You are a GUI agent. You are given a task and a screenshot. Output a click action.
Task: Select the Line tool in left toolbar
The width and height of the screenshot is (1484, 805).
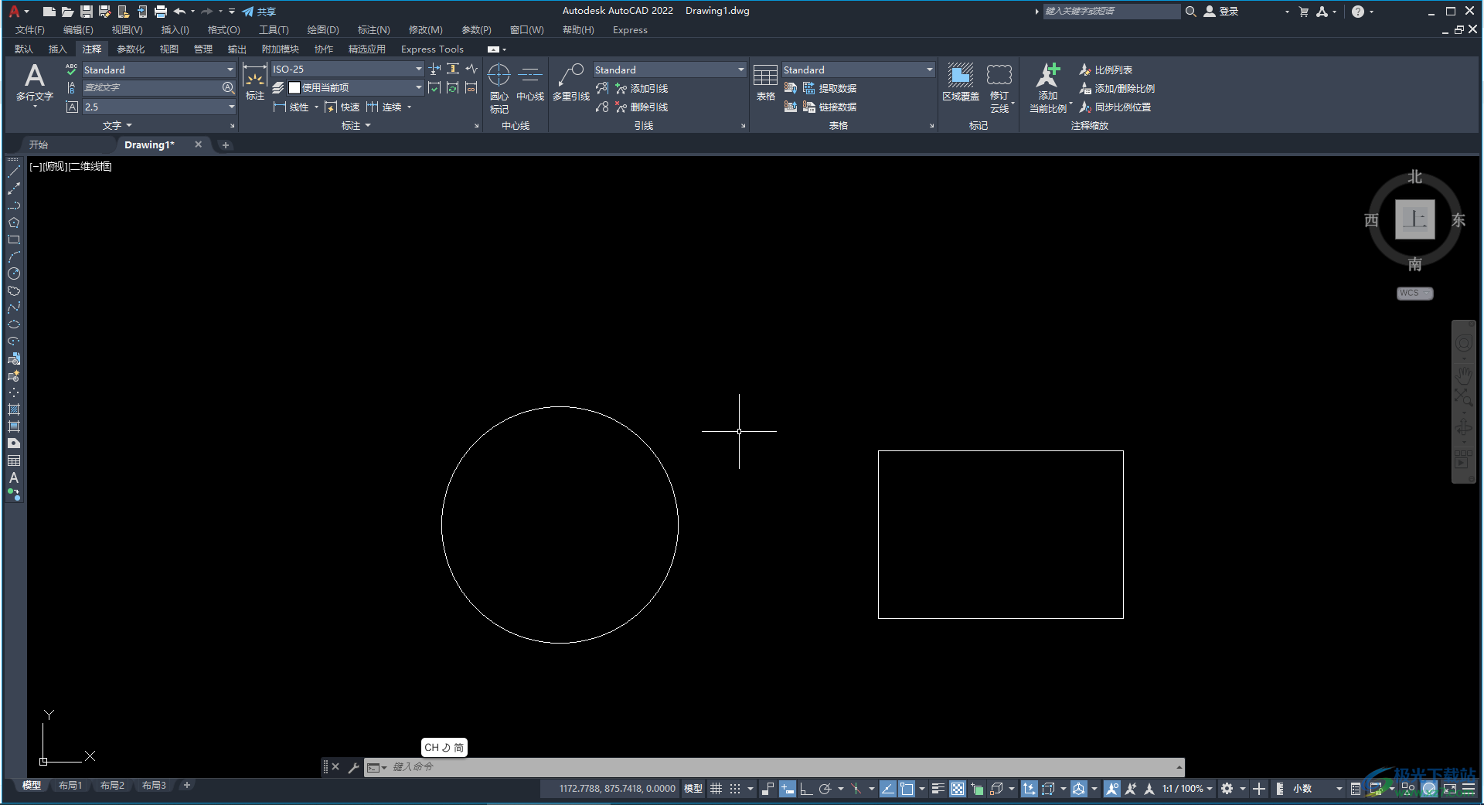pyautogui.click(x=13, y=172)
